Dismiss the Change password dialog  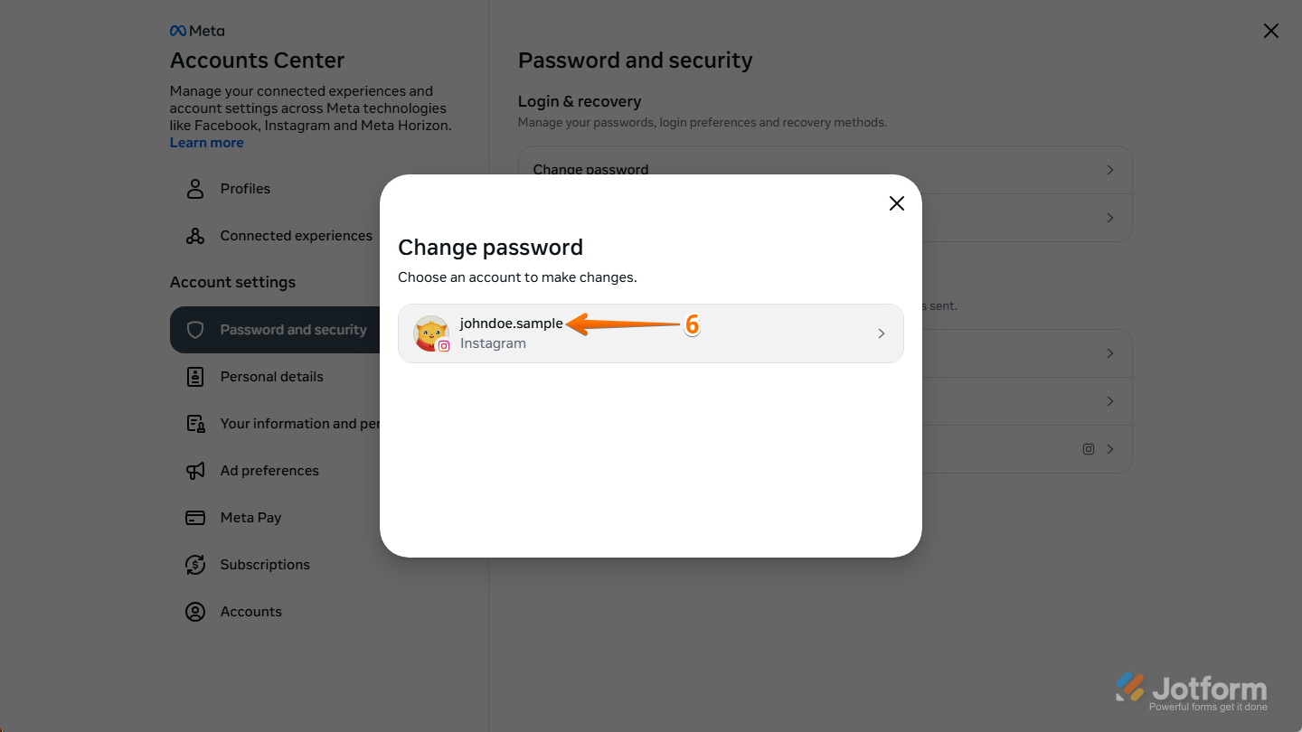click(x=896, y=203)
